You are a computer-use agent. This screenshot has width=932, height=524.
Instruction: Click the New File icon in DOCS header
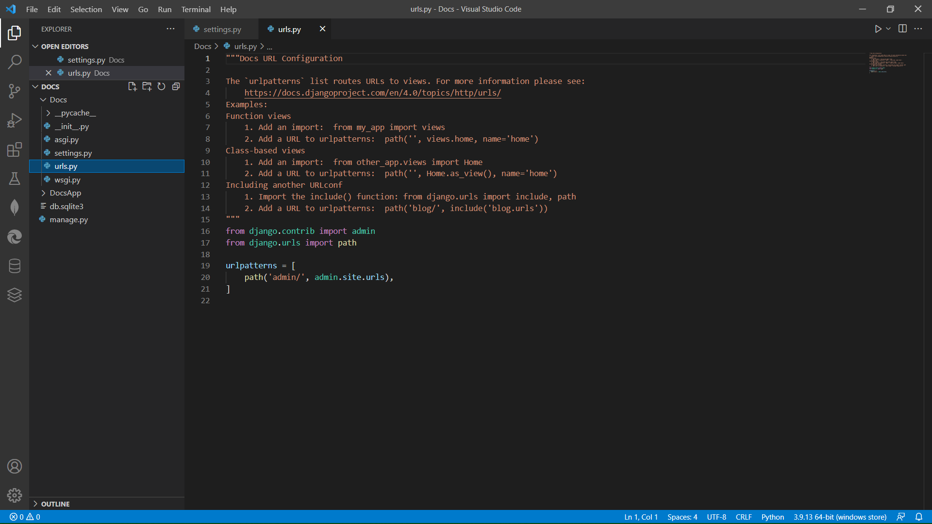coord(132,86)
